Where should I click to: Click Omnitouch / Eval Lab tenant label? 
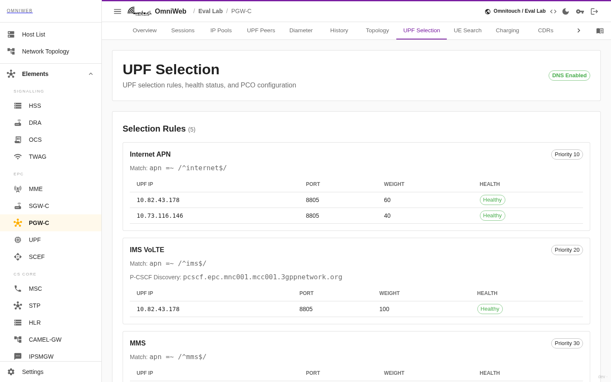point(519,11)
